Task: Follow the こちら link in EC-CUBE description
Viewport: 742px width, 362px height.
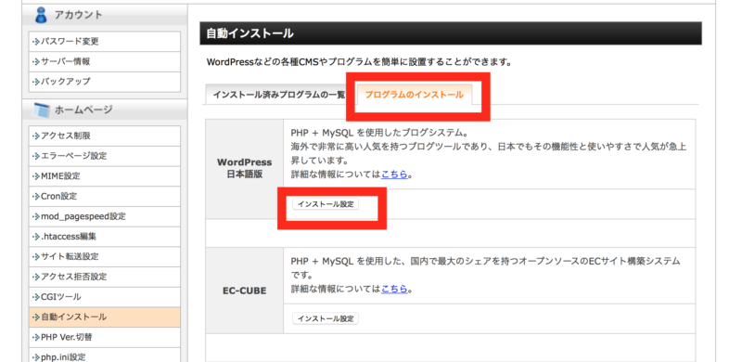Action: click(x=394, y=289)
